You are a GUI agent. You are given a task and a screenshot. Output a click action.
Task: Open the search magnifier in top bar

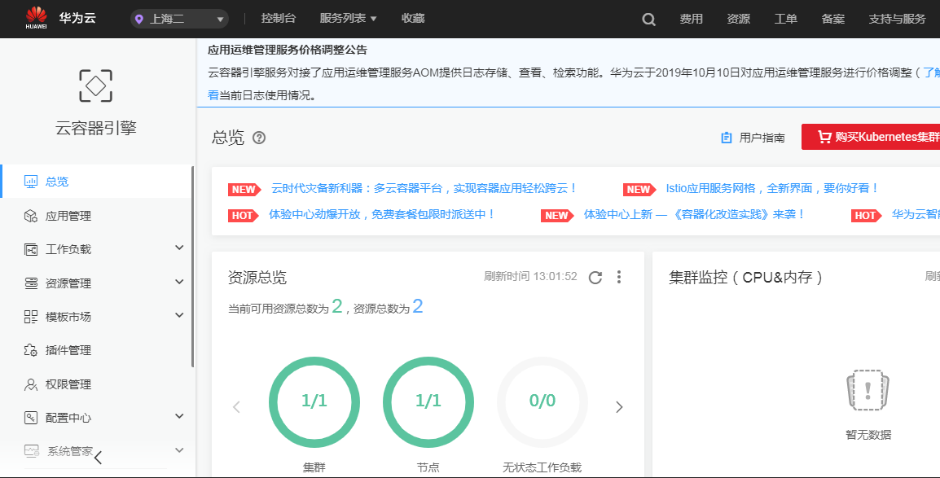pos(648,18)
